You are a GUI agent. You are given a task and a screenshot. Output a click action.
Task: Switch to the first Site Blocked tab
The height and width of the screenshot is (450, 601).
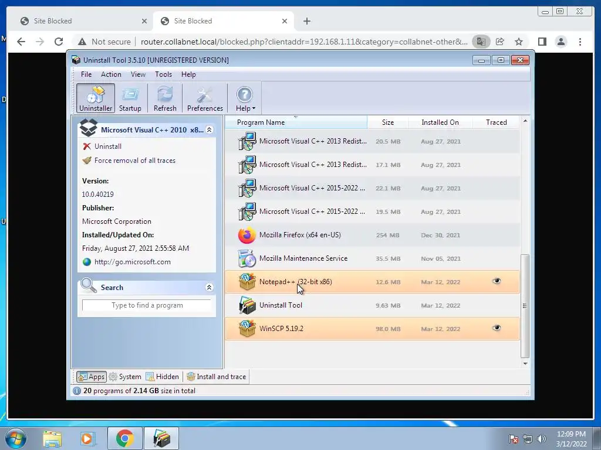point(83,21)
